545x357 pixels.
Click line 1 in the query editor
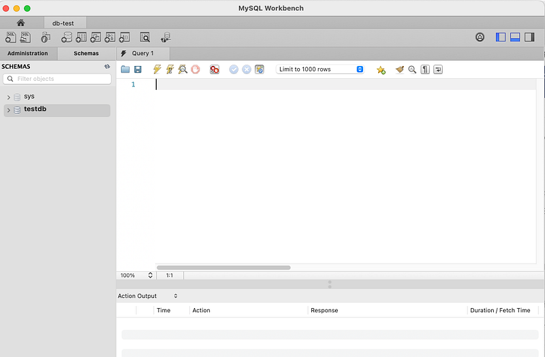346,84
